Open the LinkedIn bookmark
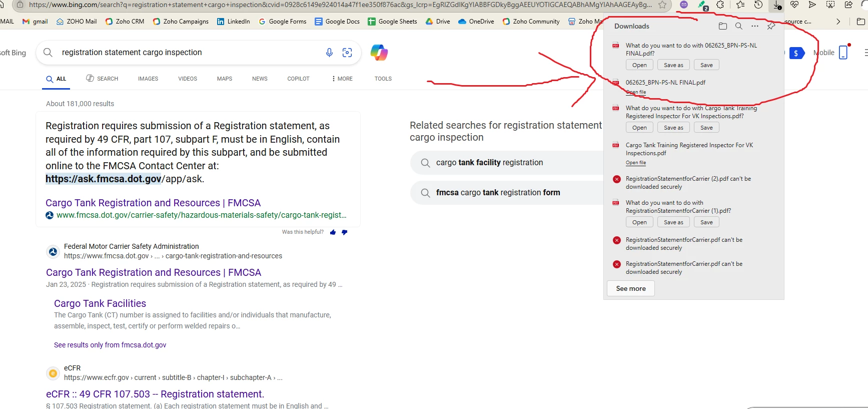Image resolution: width=868 pixels, height=409 pixels. point(233,22)
